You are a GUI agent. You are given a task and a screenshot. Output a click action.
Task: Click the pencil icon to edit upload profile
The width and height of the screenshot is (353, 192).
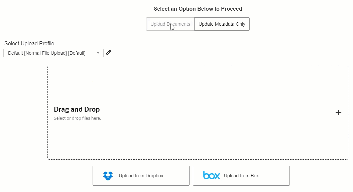[x=109, y=53]
